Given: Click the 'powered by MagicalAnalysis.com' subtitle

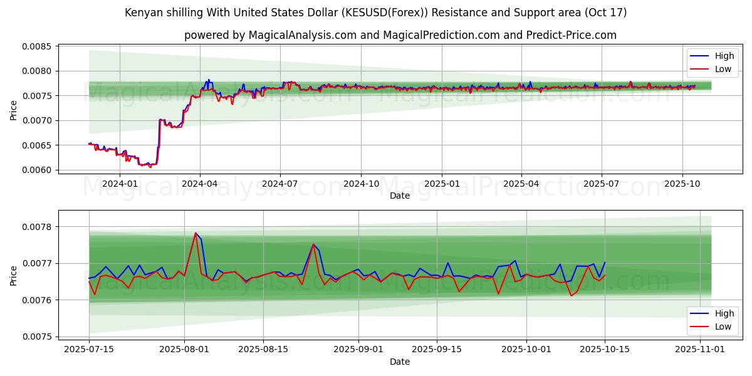Looking at the screenshot, I should [x=400, y=35].
